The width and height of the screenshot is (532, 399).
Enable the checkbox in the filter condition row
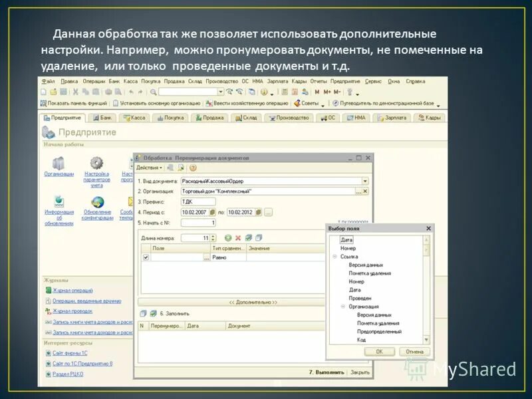click(x=146, y=257)
